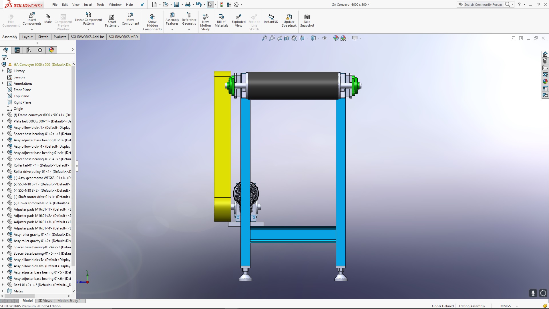Expand the Mates folder
This screenshot has height=309, width=549.
pos(3,291)
